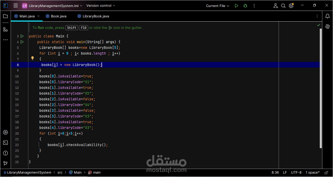Open the Project tool window folder icon

click(x=5, y=16)
